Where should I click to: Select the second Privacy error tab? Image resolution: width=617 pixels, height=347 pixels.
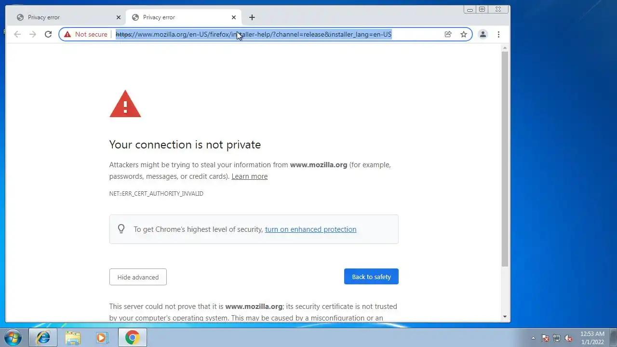pyautogui.click(x=183, y=17)
